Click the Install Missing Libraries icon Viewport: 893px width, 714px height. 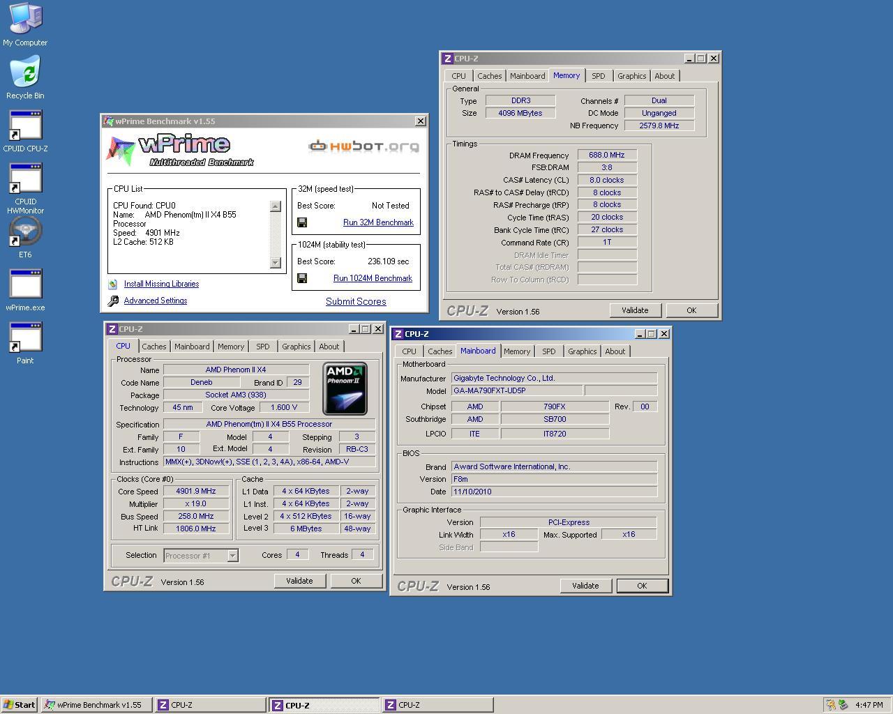pyautogui.click(x=113, y=284)
